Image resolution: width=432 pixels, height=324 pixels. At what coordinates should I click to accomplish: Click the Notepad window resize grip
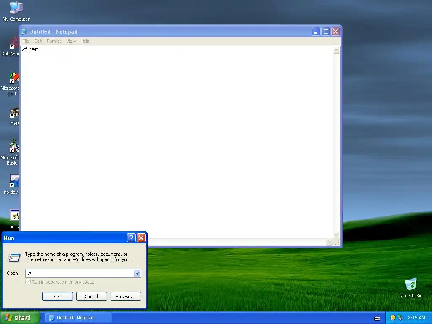[x=337, y=243]
